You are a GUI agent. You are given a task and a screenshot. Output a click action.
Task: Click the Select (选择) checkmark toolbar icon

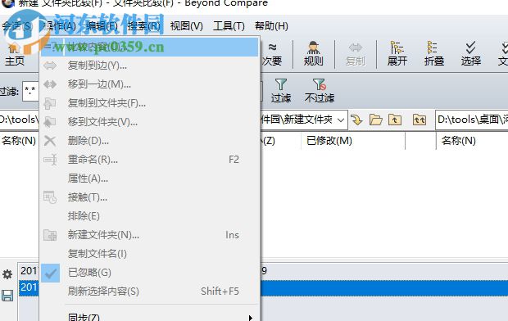(x=471, y=54)
